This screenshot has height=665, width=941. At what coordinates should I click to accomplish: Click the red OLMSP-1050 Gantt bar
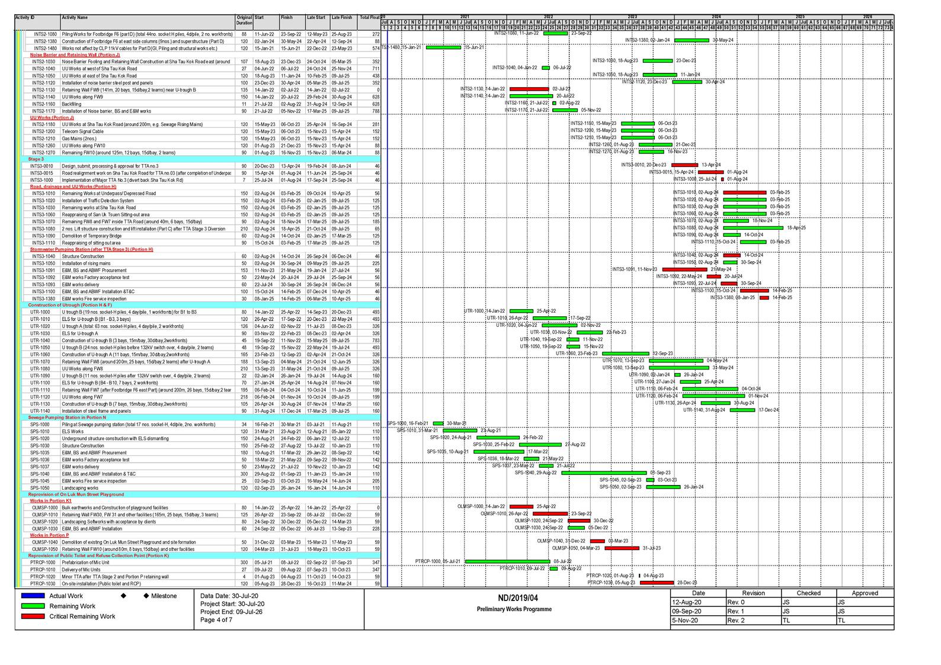(622, 548)
